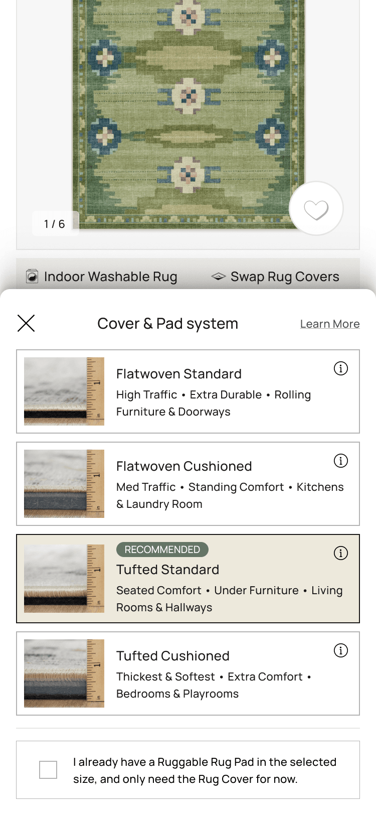The width and height of the screenshot is (376, 815).
Task: Click the Flatwoven Standard thickness thumbnail
Action: (x=64, y=391)
